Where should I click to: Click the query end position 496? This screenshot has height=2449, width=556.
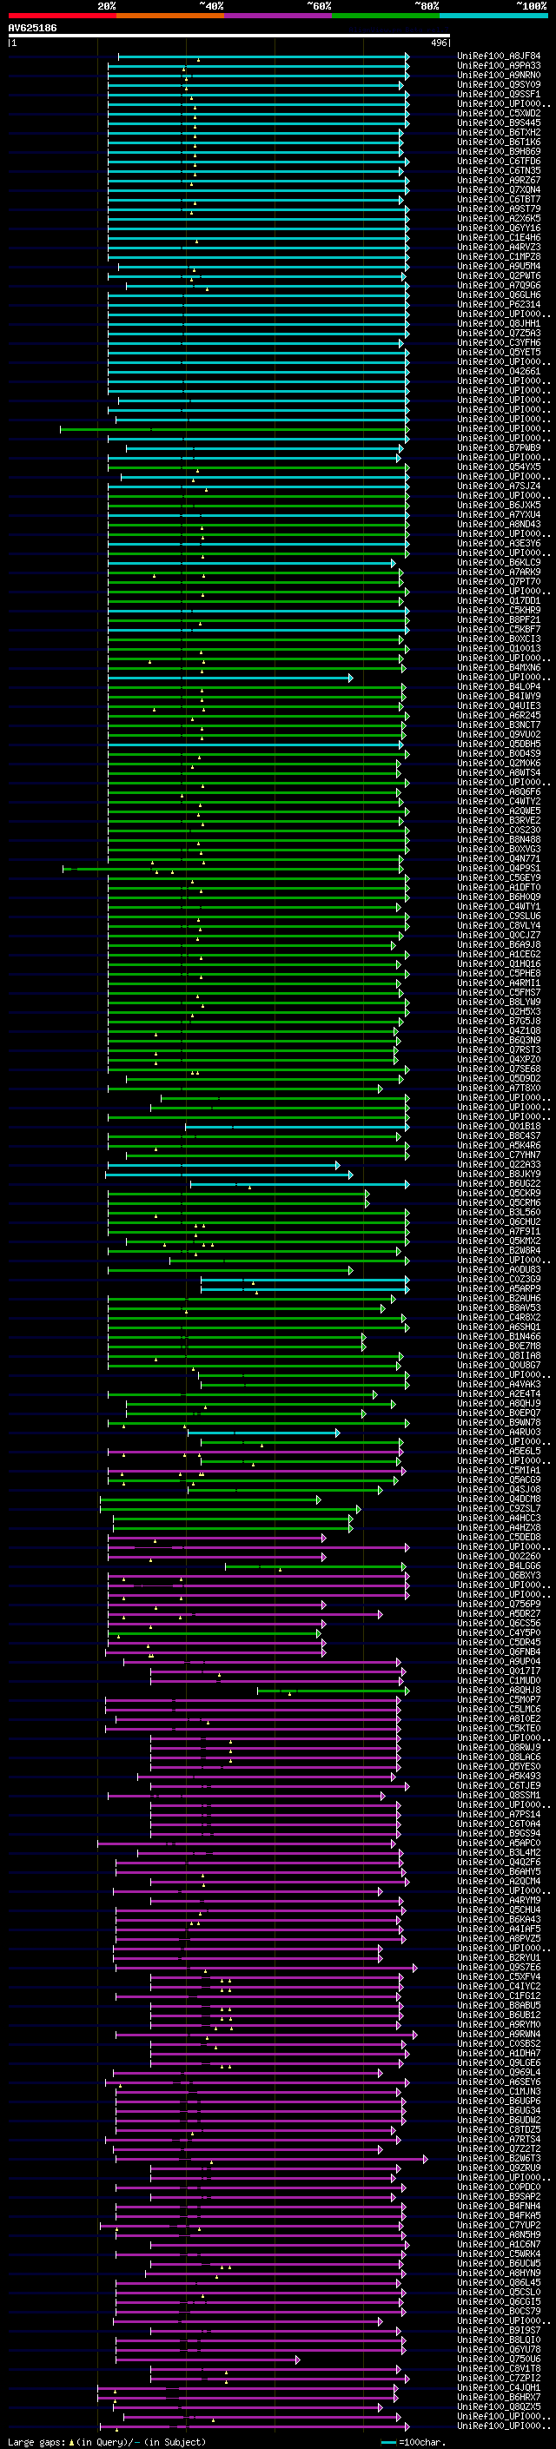(x=439, y=43)
